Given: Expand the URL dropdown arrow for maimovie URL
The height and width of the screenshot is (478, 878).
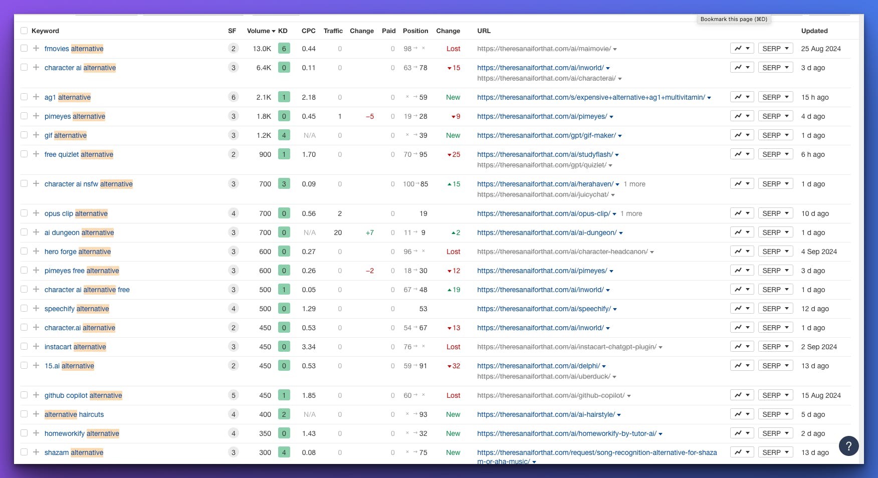Looking at the screenshot, I should 615,49.
